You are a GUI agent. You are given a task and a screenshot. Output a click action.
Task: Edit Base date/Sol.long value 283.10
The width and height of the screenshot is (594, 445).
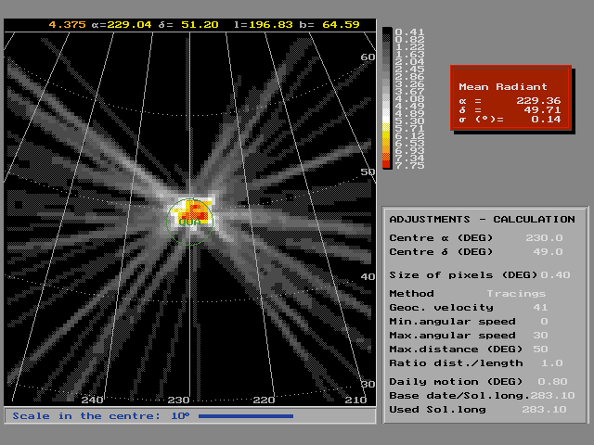553,396
